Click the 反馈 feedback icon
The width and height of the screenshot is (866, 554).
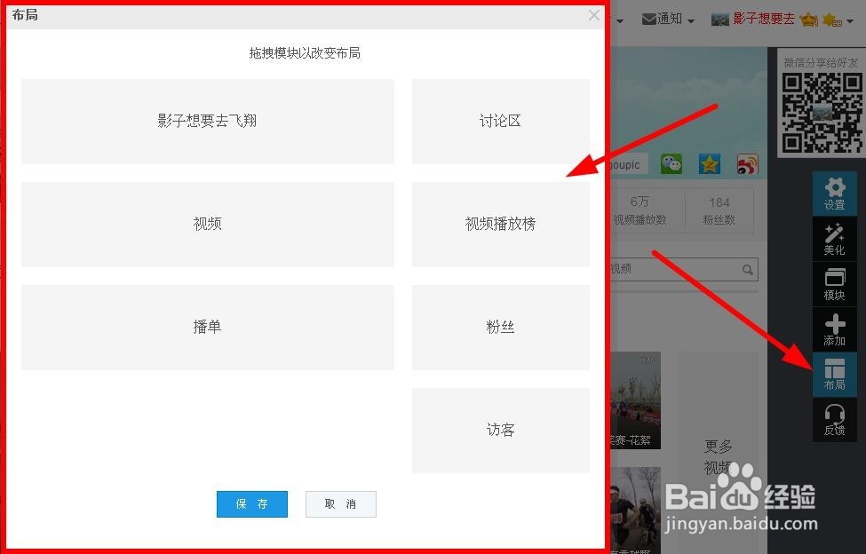(x=835, y=419)
